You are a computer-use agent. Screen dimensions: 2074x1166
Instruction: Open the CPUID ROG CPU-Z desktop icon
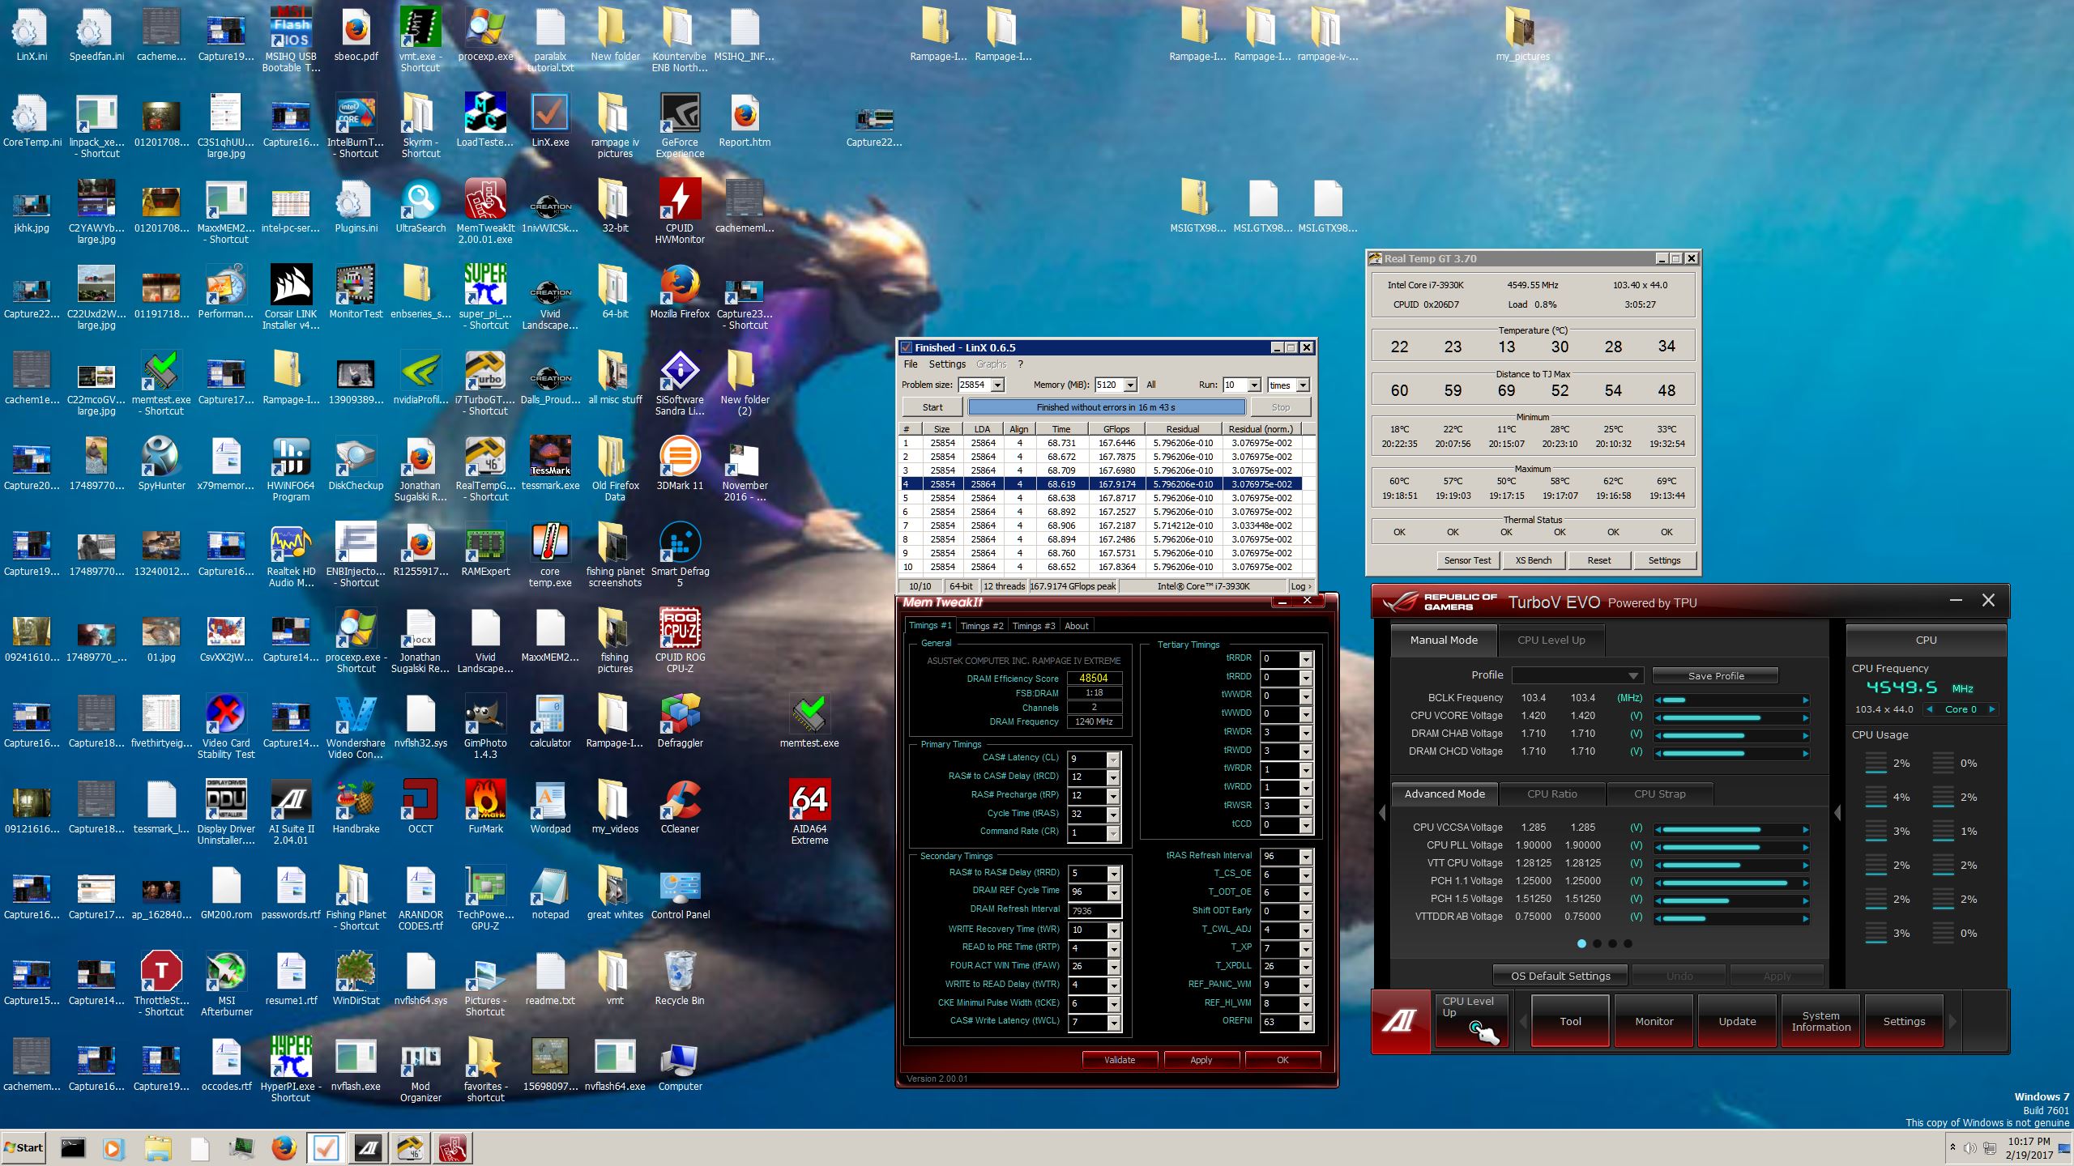coord(680,639)
